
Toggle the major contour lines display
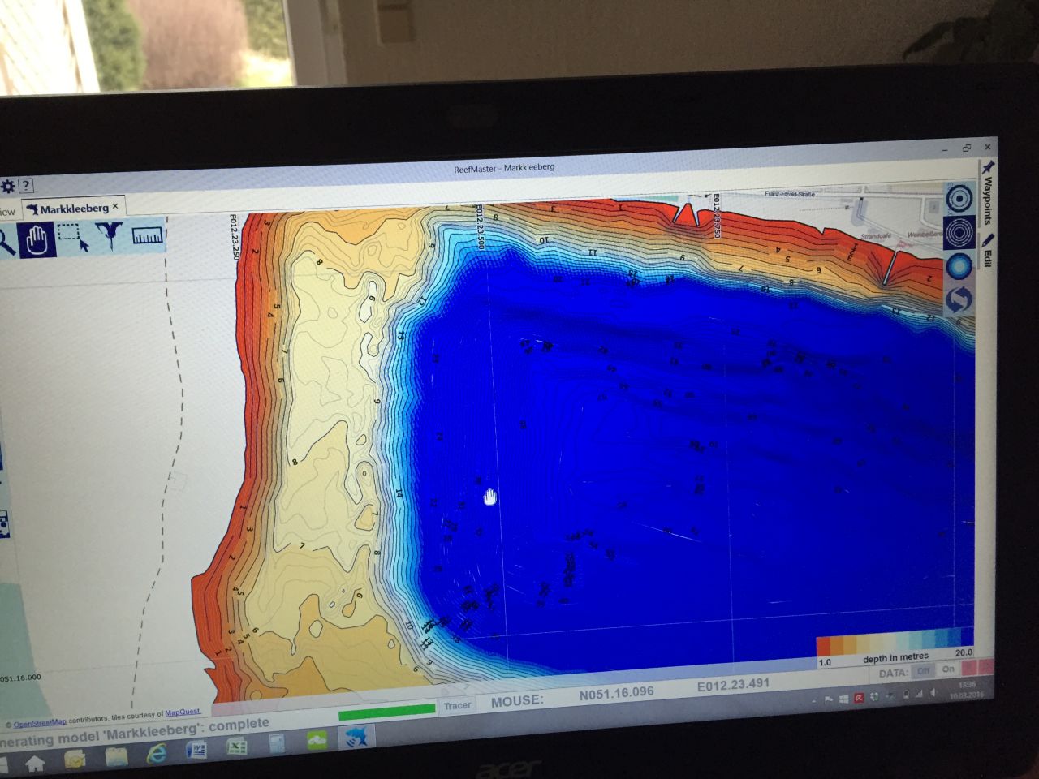(959, 199)
